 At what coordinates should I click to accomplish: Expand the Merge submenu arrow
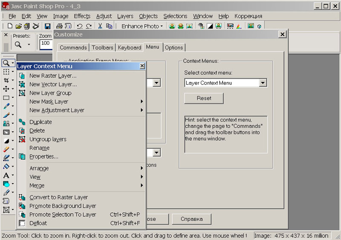(142, 185)
